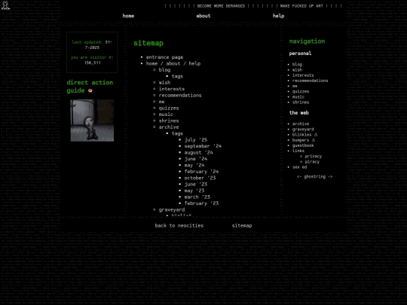Open the may '24 archive entry

pos(194,165)
